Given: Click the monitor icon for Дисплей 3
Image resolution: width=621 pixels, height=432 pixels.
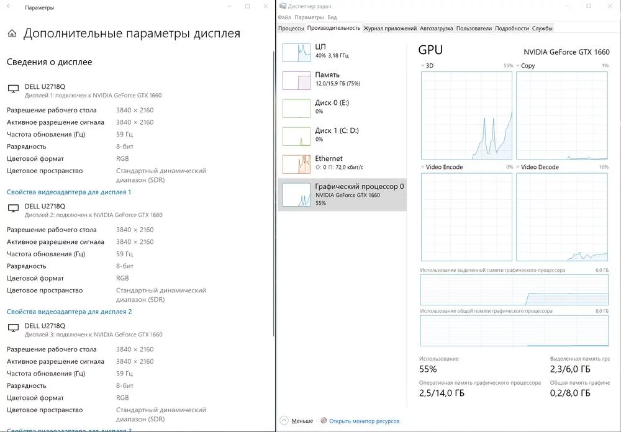Looking at the screenshot, I should (x=14, y=328).
